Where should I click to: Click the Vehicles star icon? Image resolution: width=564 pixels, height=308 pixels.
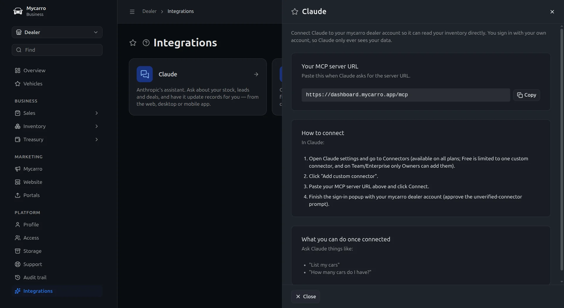[x=18, y=84]
